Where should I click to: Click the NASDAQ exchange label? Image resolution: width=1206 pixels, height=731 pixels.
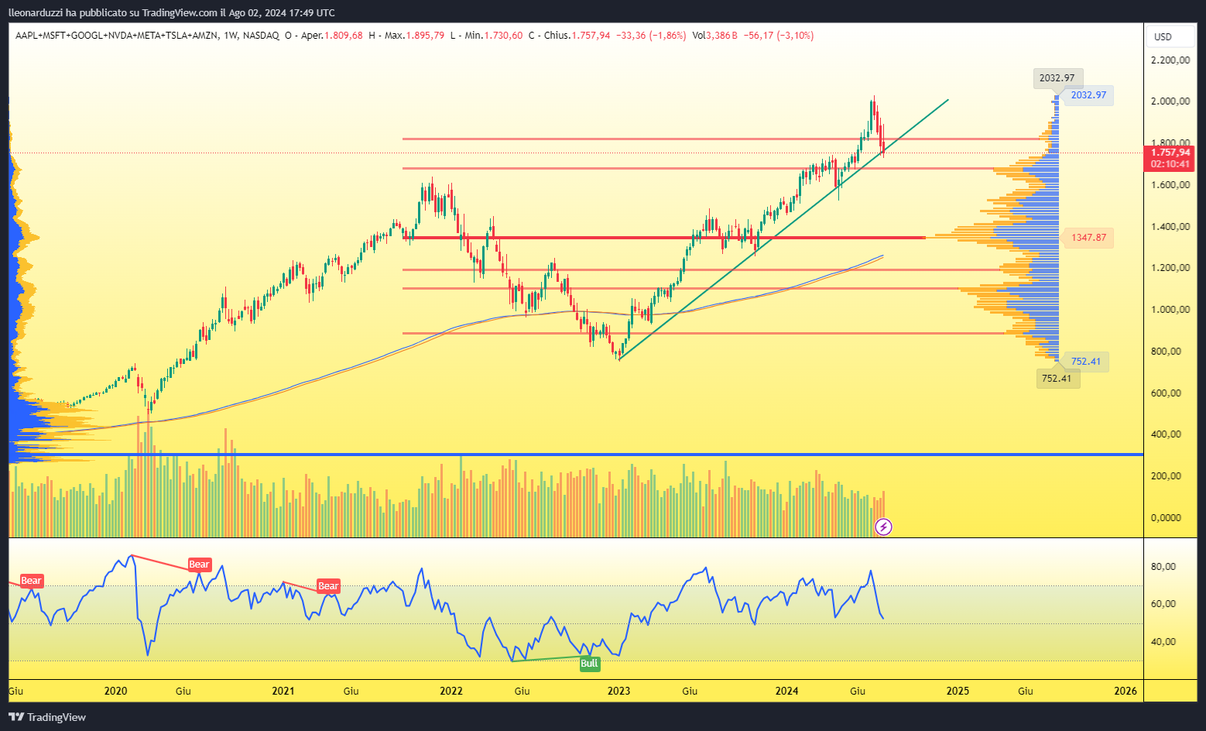click(261, 36)
